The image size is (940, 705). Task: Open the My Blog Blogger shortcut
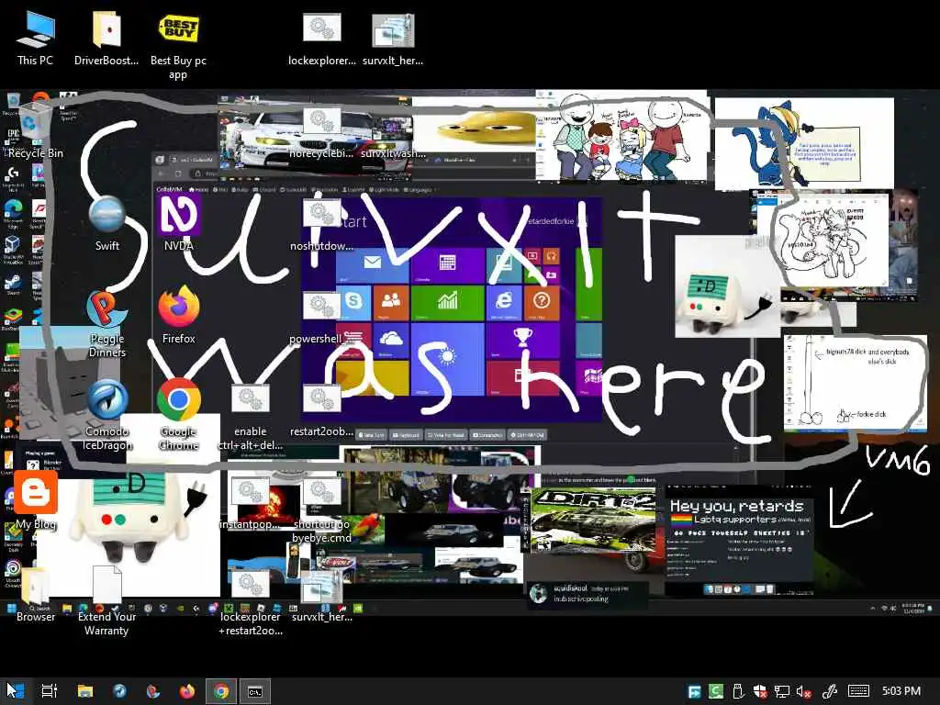click(36, 500)
